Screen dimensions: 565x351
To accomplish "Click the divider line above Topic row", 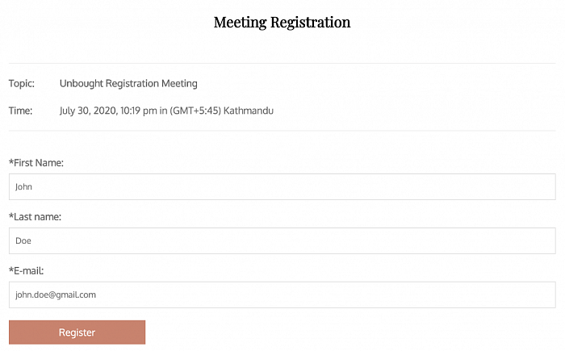I will coord(282,64).
